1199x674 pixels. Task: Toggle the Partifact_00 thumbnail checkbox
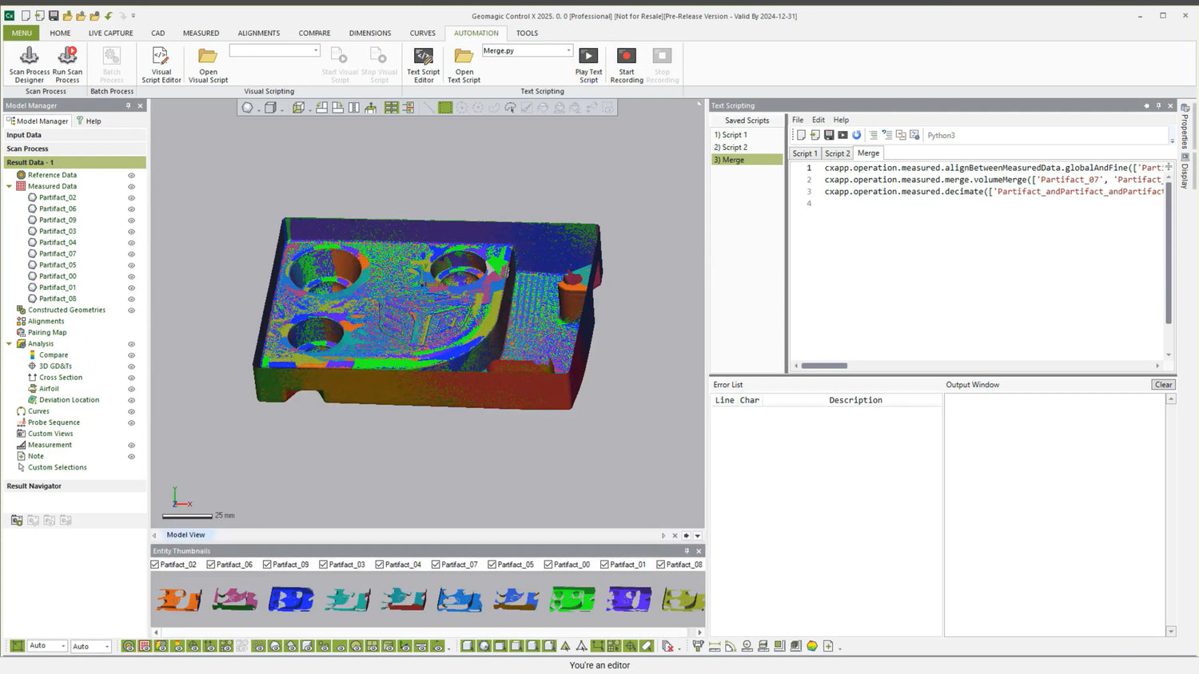tap(548, 565)
